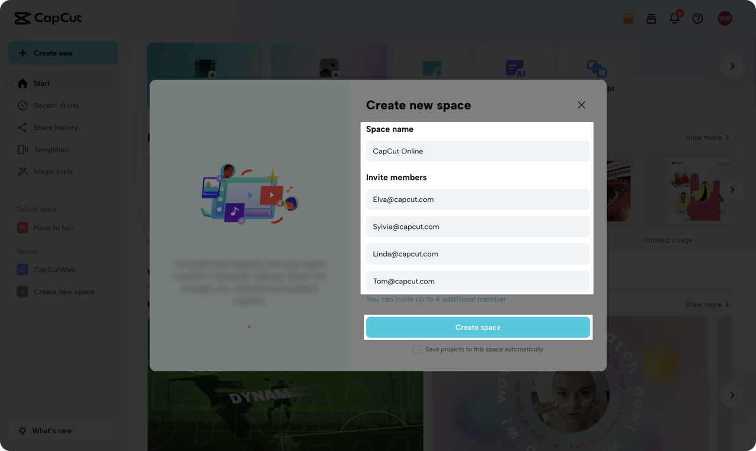Click the lightning quick-create card icon

432,69
